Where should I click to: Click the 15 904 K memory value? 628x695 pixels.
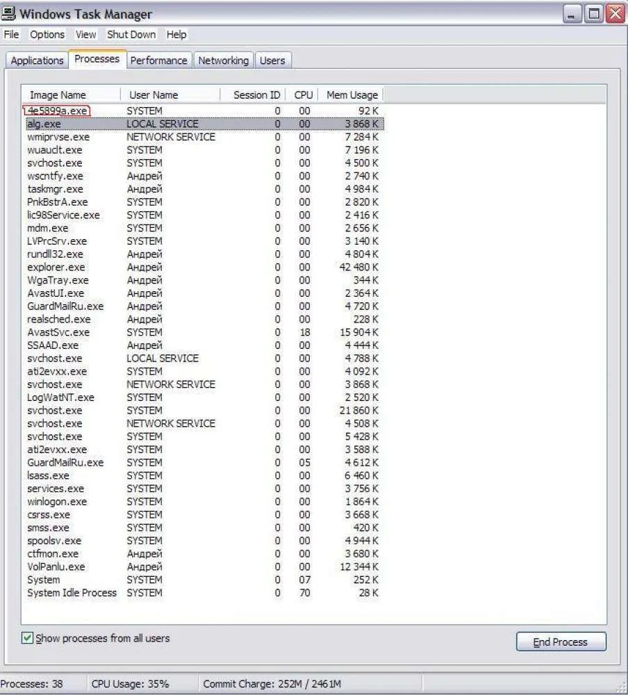pyautogui.click(x=359, y=332)
